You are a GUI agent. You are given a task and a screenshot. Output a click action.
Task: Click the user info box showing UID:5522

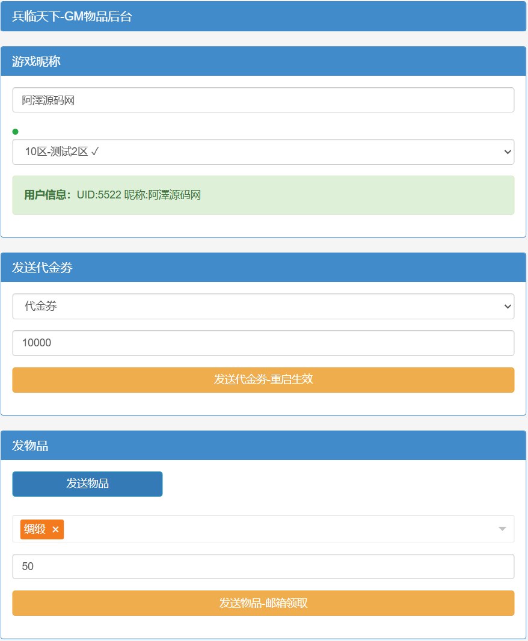(263, 195)
